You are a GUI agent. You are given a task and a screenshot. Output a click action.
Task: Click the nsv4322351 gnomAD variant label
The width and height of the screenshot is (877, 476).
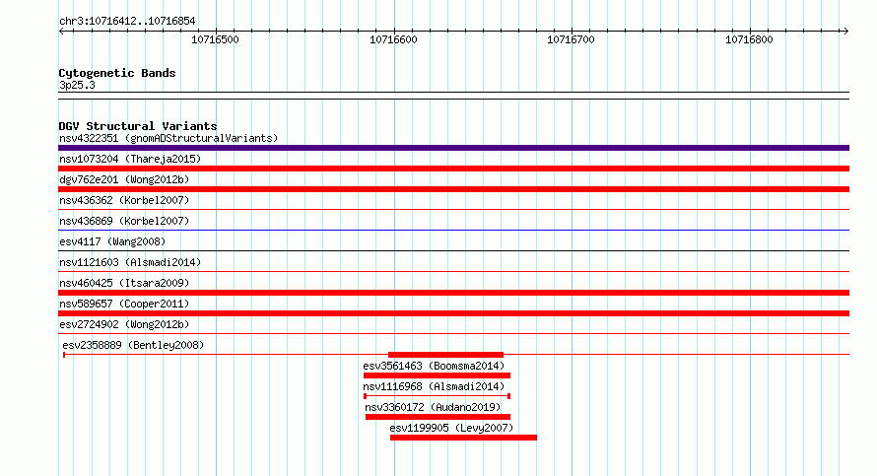[x=169, y=138]
